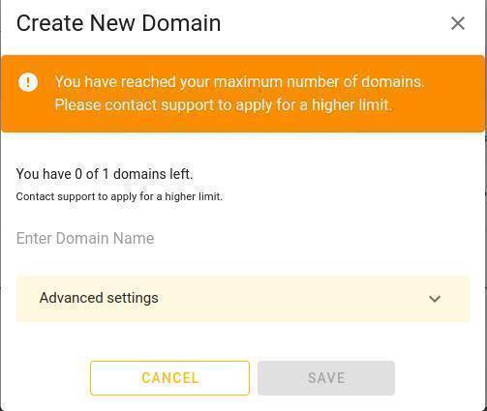Viewport: 487px width, 411px height.
Task: Focus the Enter Domain Name field
Action: (x=243, y=239)
